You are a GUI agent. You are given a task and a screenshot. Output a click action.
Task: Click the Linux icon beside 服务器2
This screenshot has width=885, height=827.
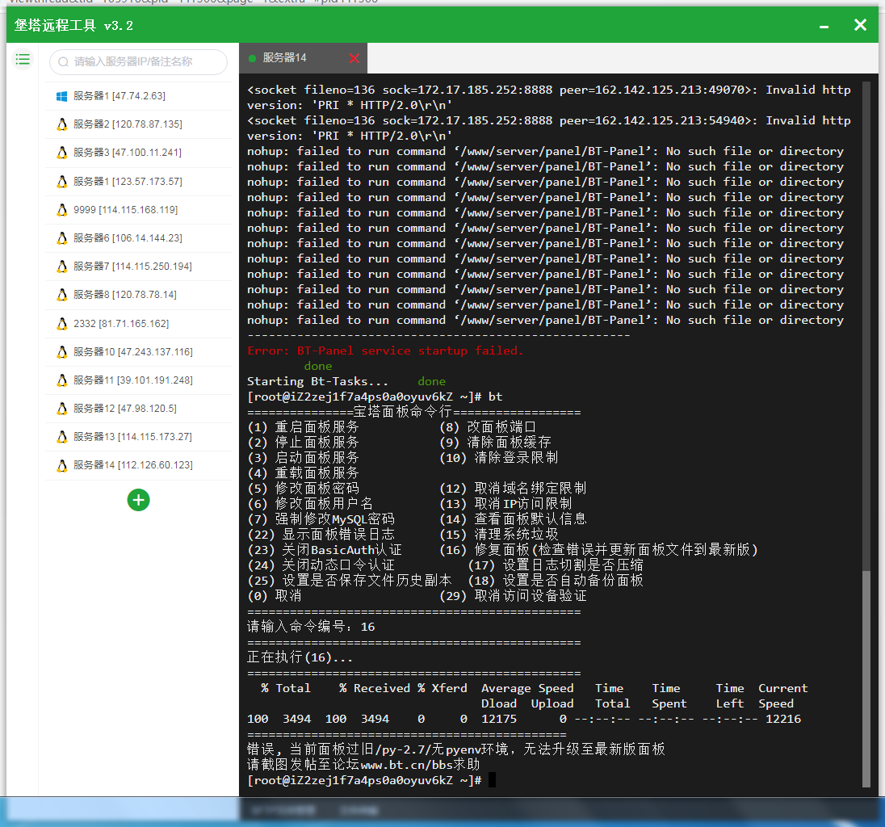click(61, 124)
